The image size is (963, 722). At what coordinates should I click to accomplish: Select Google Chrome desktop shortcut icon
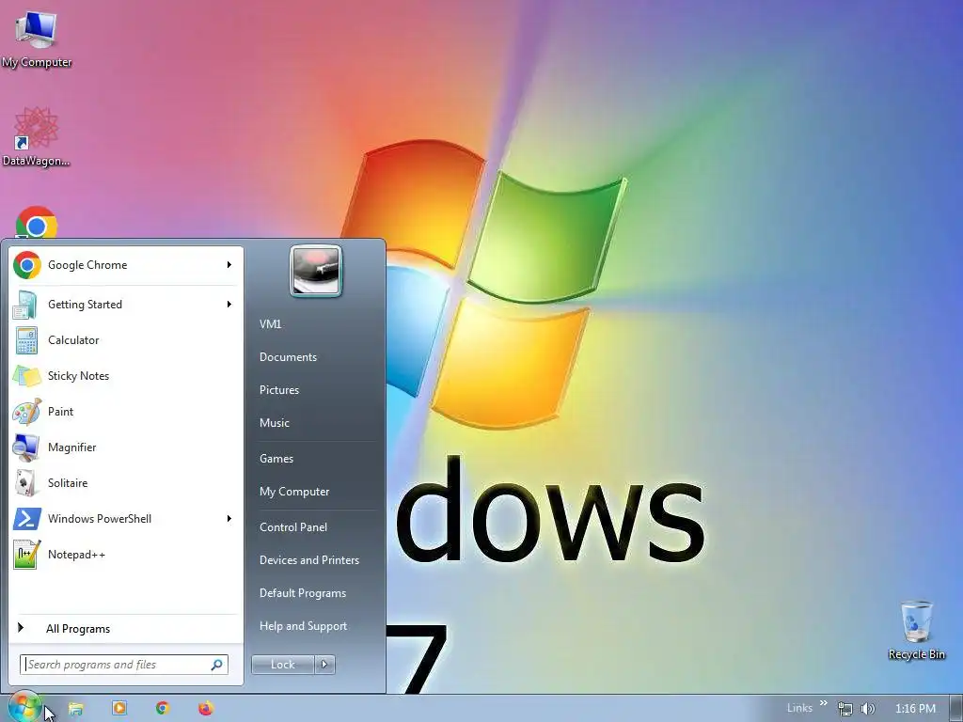37,222
